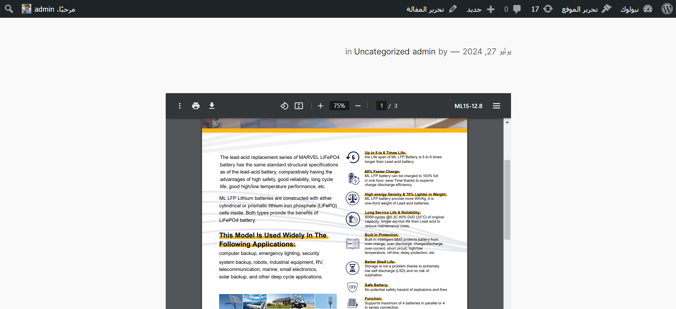The width and height of the screenshot is (676, 309).
Task: Select the page number input box
Action: tap(381, 106)
